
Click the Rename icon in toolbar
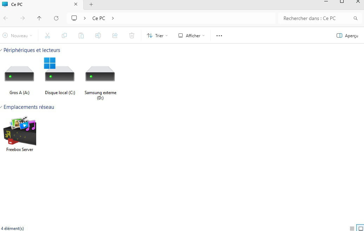point(98,35)
